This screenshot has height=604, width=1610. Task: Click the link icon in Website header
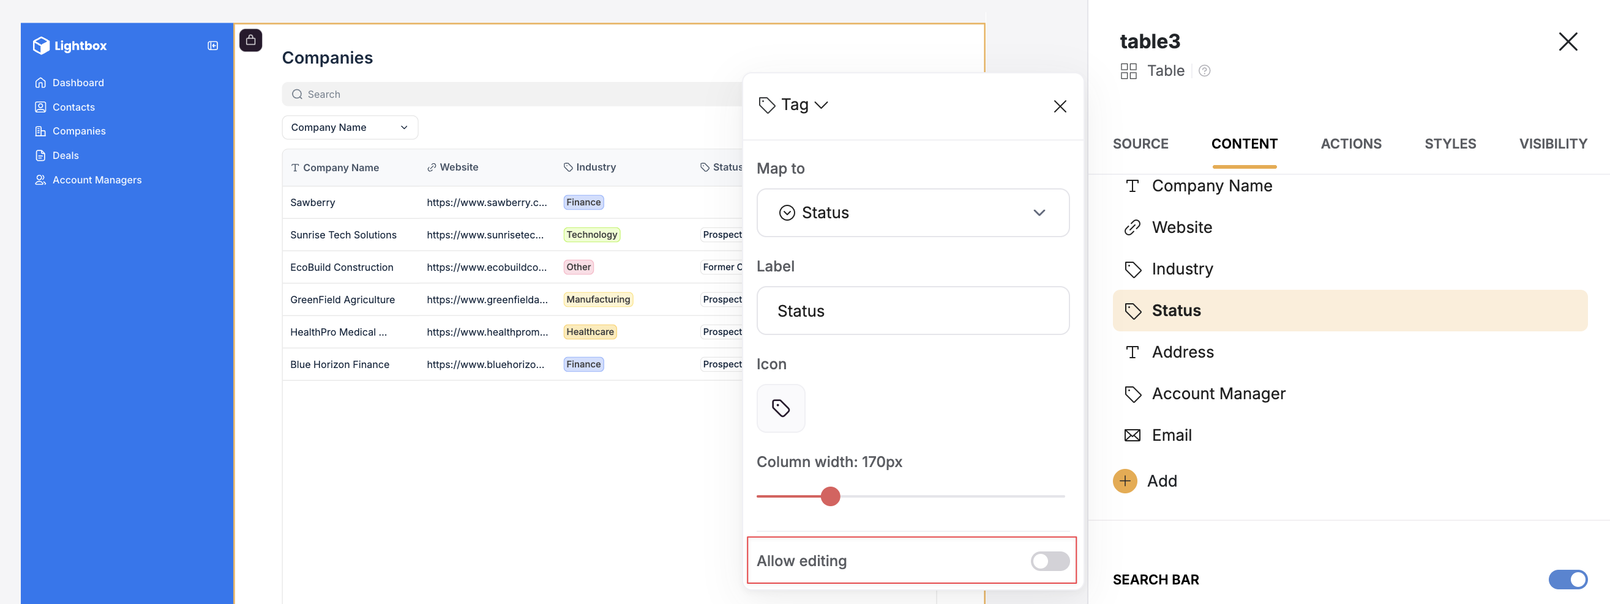coord(431,168)
